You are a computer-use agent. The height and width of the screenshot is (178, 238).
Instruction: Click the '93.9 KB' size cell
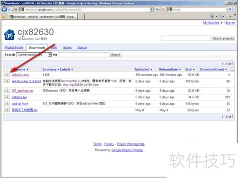coord(193,75)
